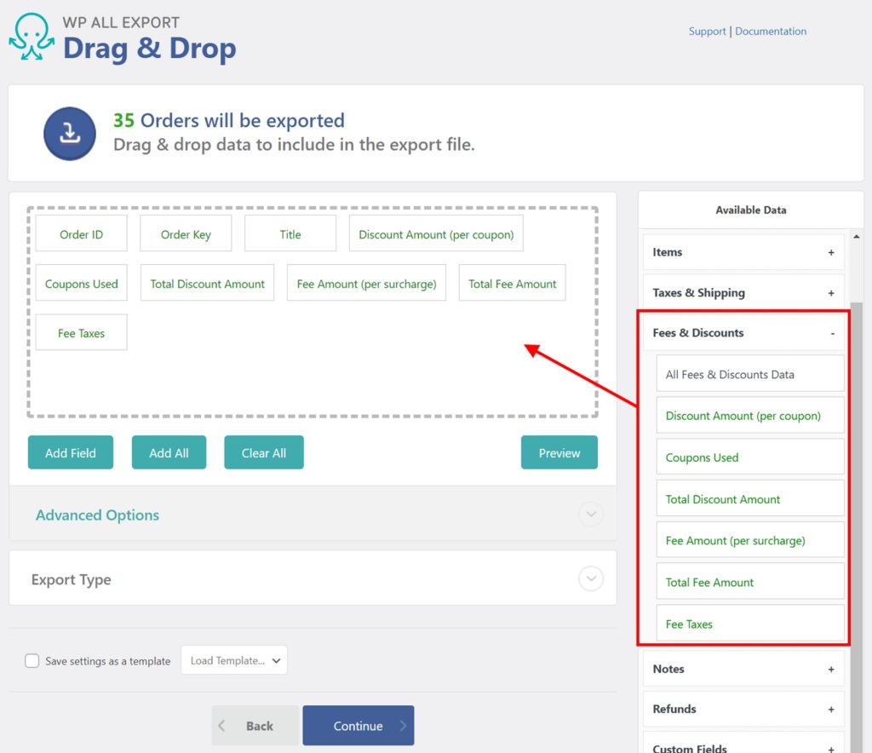Click the Advanced Options chevron icon

[590, 514]
